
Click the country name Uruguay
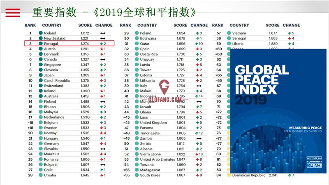147,59
